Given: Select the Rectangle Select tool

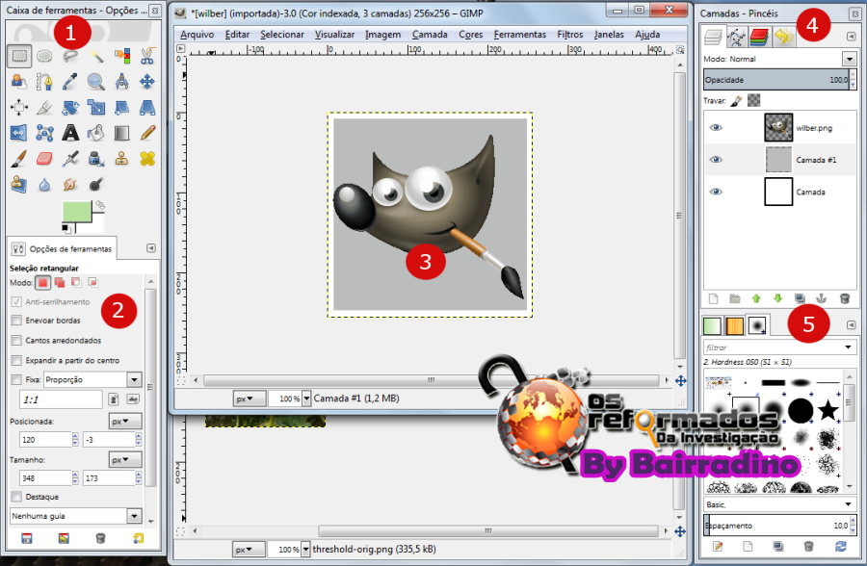Looking at the screenshot, I should [x=19, y=56].
